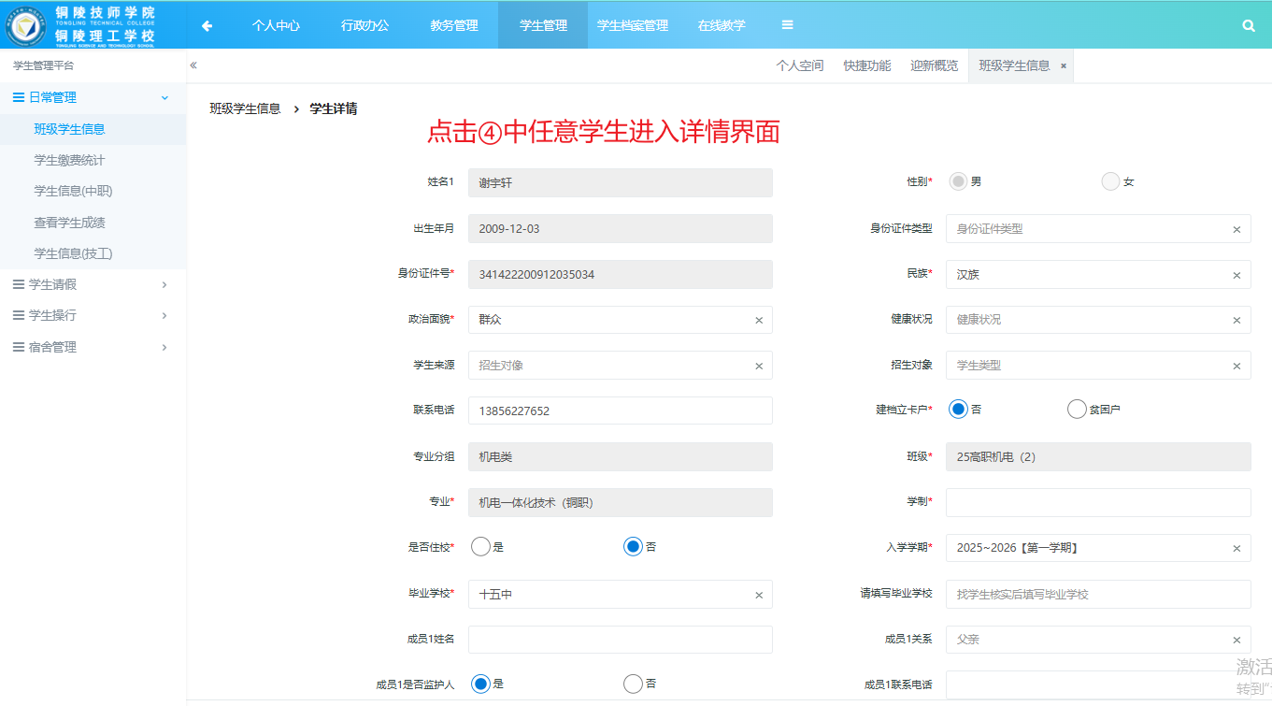This screenshot has width=1272, height=706.
Task: Click the back arrow icon in header
Action: coord(207,26)
